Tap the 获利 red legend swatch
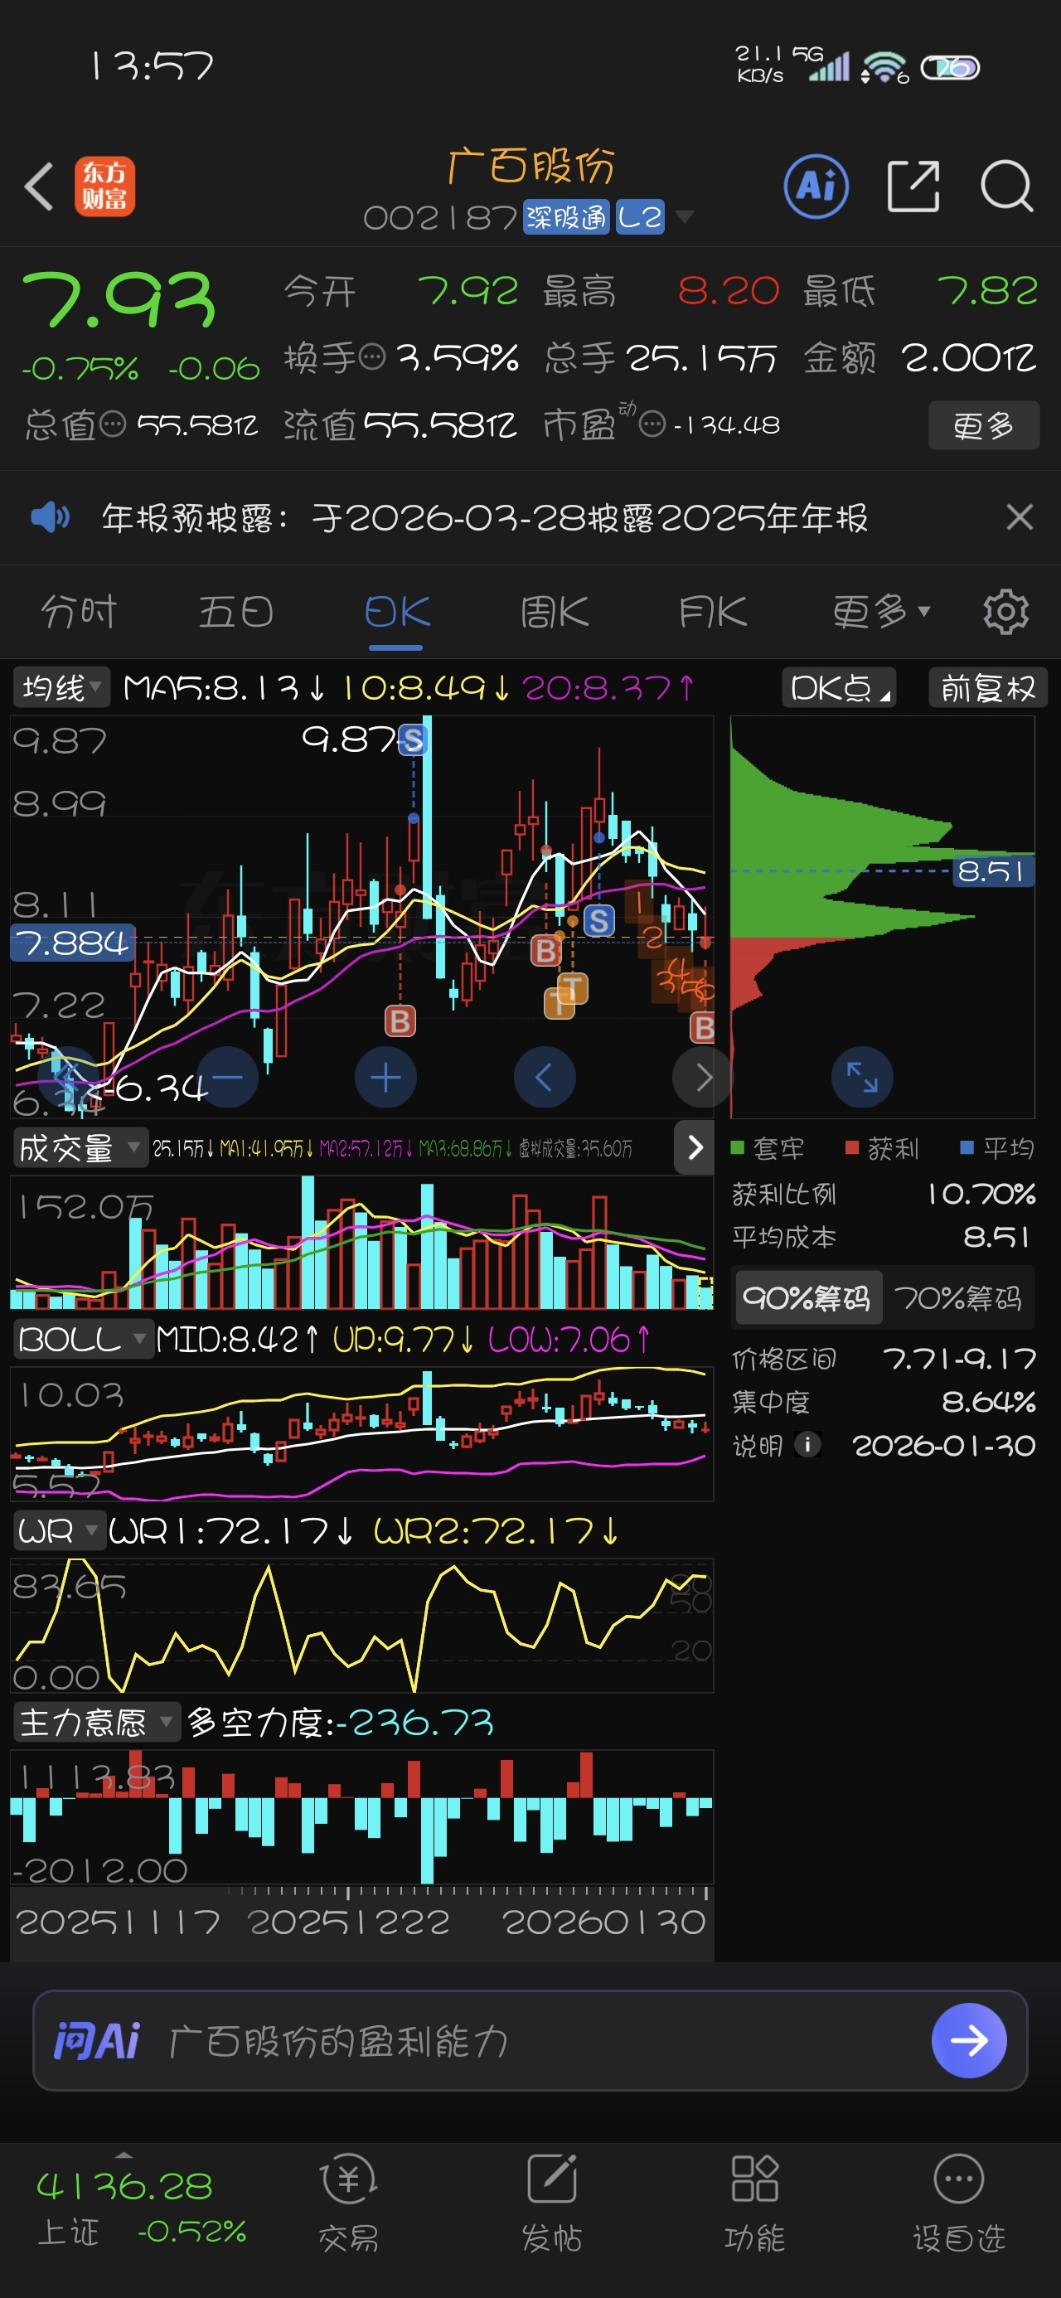Viewport: 1061px width, 2298px height. [851, 1147]
